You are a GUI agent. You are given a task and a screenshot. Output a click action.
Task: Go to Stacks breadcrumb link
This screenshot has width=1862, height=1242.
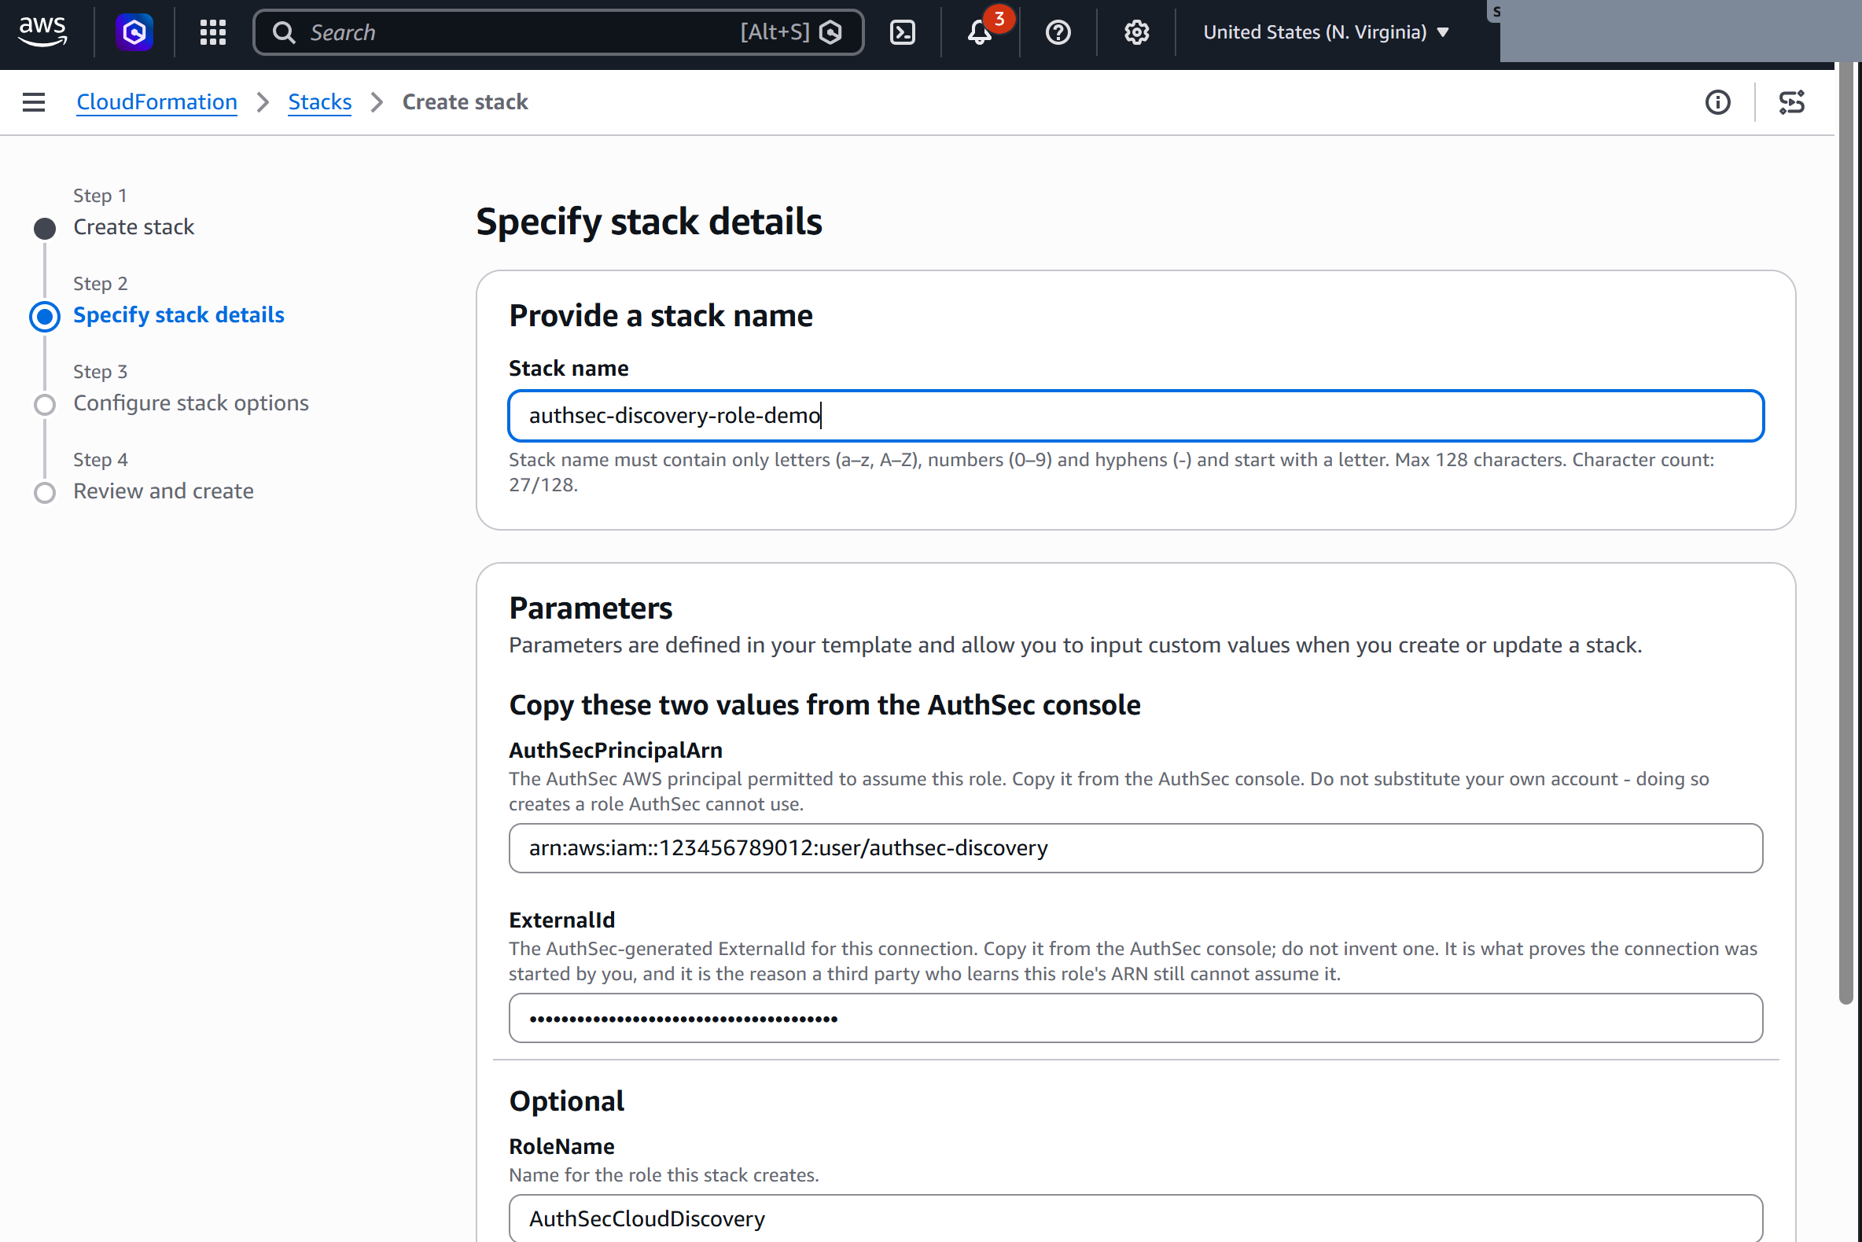(x=319, y=102)
